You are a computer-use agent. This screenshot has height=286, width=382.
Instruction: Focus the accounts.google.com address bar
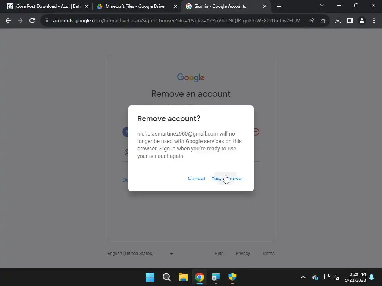[178, 21]
